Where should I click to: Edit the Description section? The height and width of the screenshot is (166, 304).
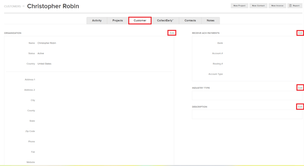coord(300,107)
